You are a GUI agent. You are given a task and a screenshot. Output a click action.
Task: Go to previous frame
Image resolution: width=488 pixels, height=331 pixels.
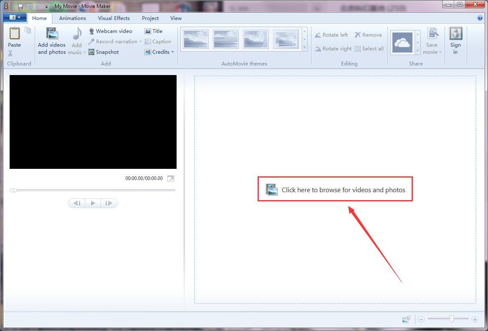(77, 203)
